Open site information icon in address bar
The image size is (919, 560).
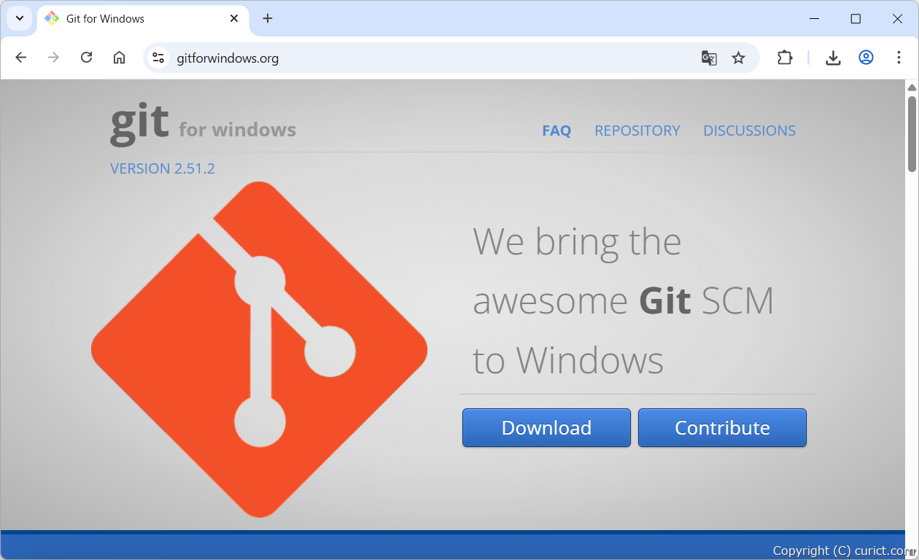point(158,58)
